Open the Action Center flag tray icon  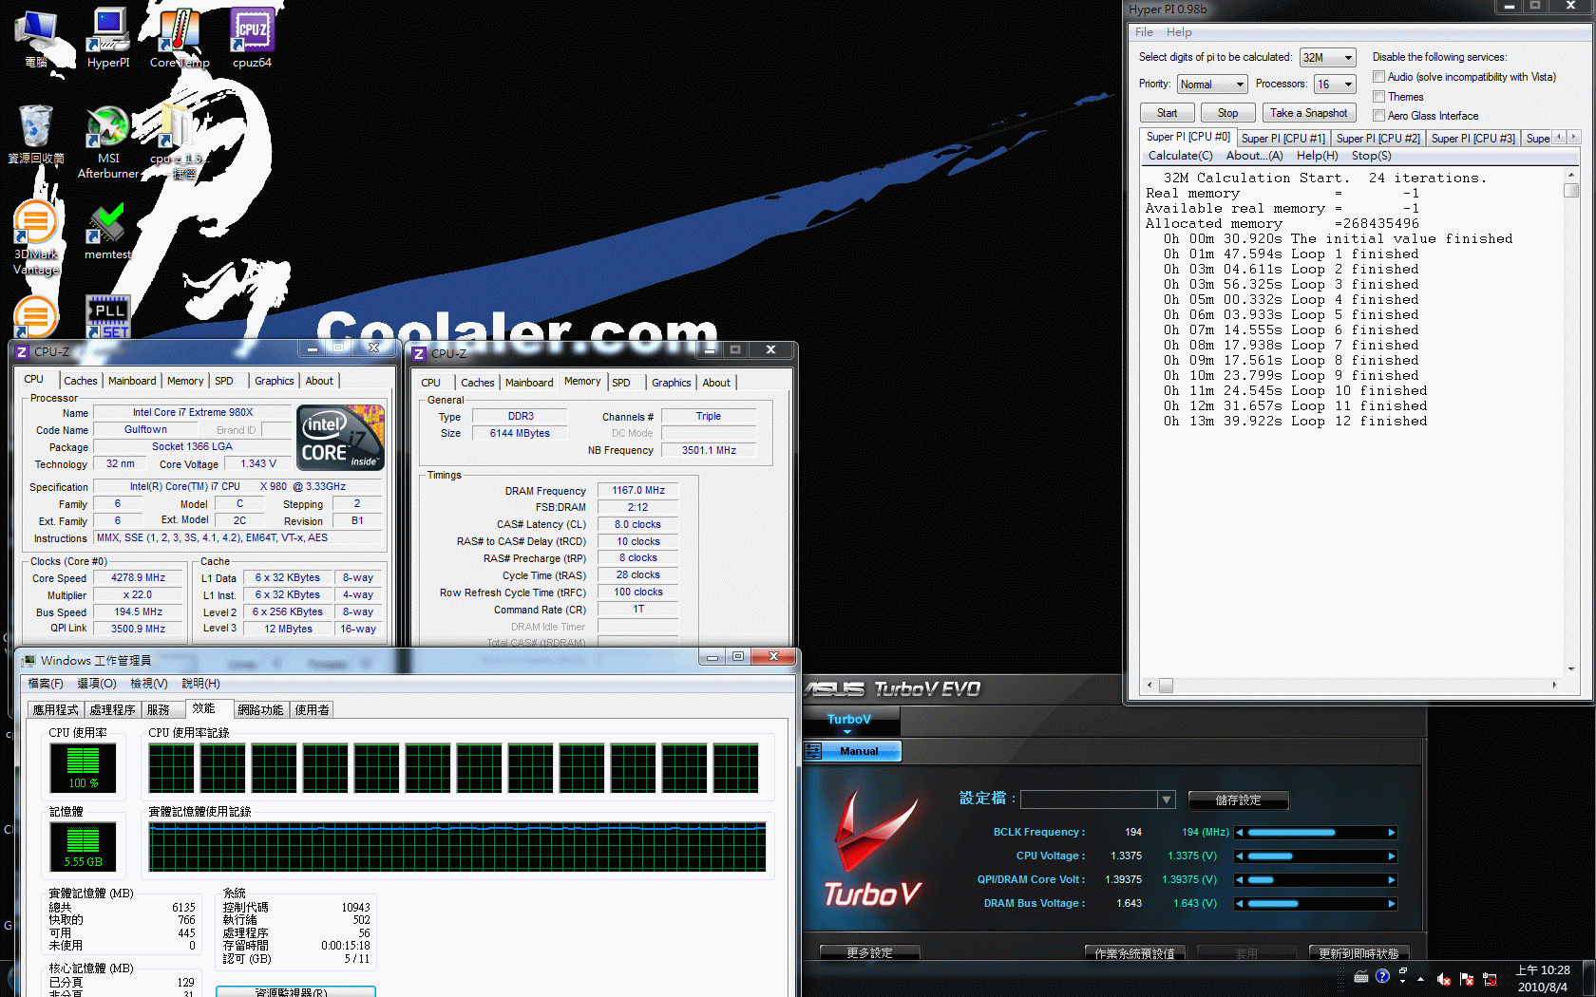click(1466, 979)
